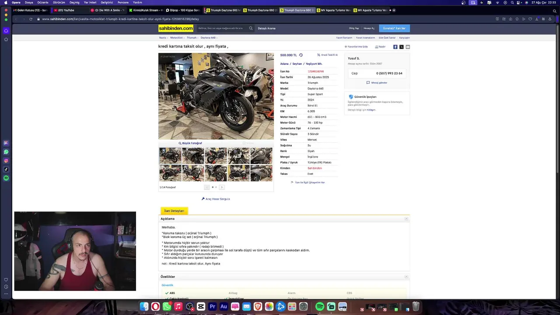Viewport: 560px width, 315px height.
Task: Open Adobe Audition from the dock
Action: pyautogui.click(x=224, y=307)
